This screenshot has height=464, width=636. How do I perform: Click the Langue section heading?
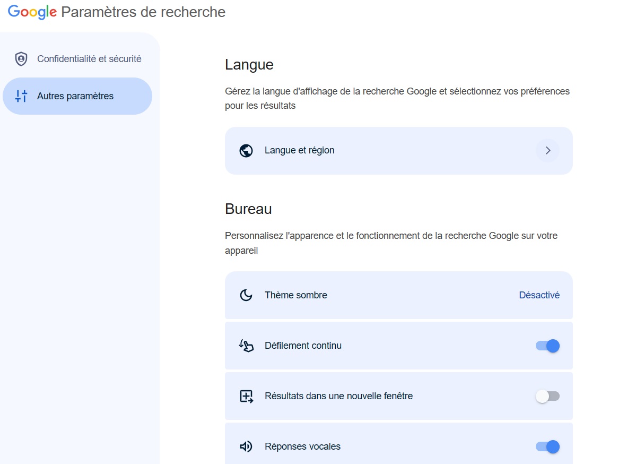(249, 65)
